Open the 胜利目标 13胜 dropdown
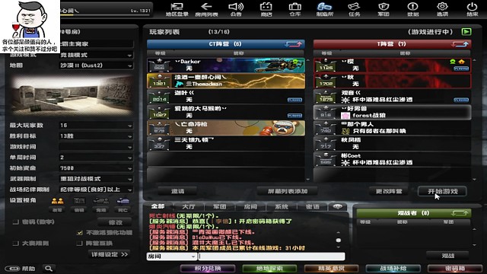The height and width of the screenshot is (274, 487). coord(96,136)
